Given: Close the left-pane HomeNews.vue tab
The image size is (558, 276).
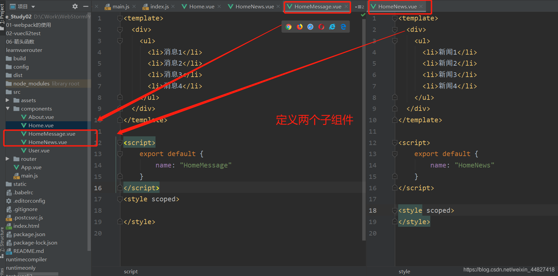Looking at the screenshot, I should pos(278,6).
